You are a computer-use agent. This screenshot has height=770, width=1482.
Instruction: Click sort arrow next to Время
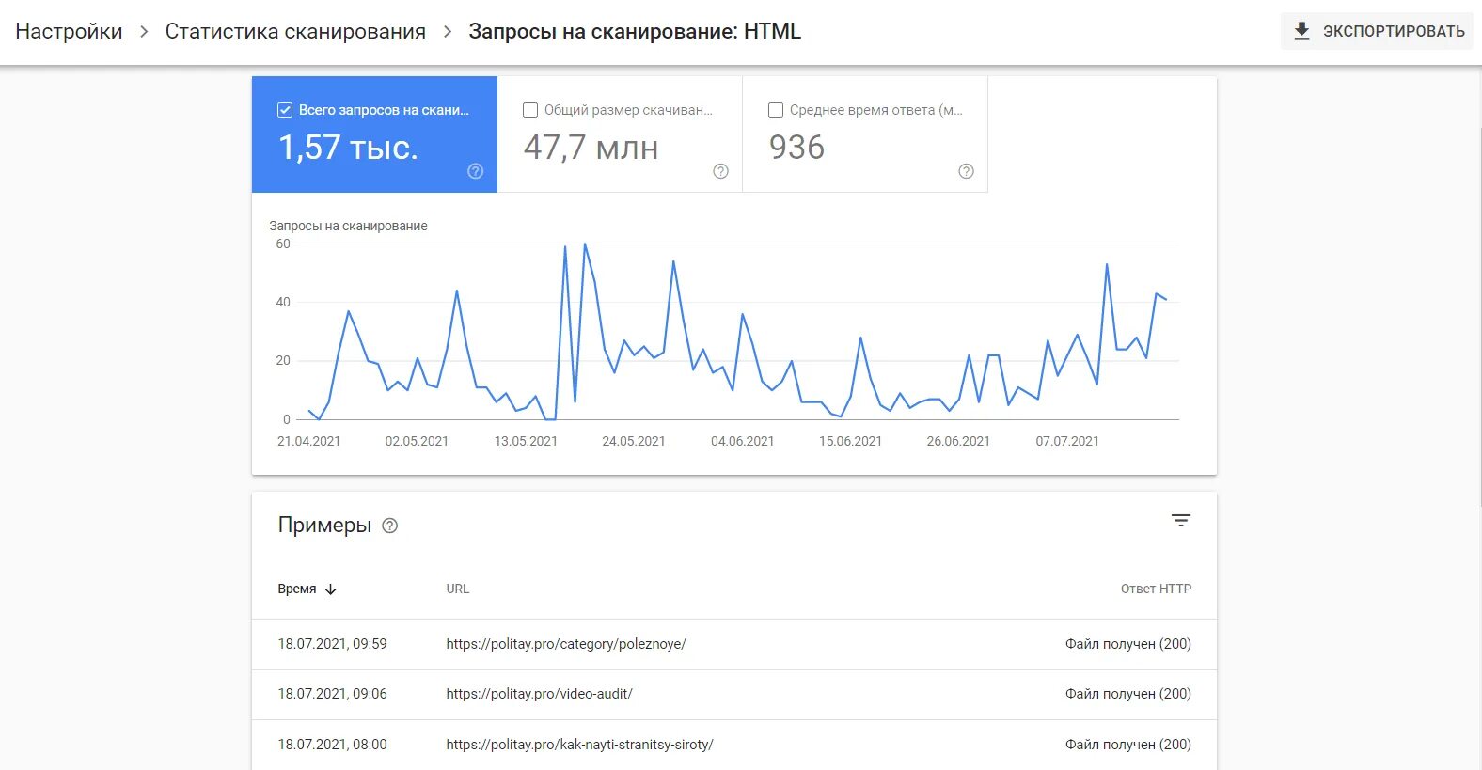[x=331, y=589]
